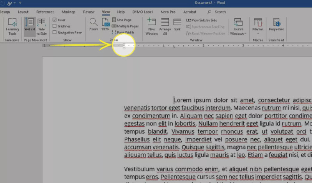Open Switch Windows dropdown
Viewport: 312px width, 183px height.
click(238, 27)
